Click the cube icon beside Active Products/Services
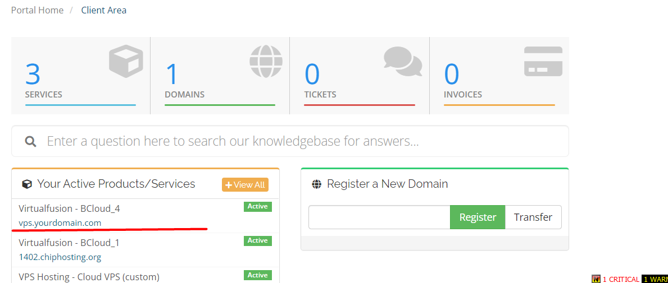 (x=27, y=184)
